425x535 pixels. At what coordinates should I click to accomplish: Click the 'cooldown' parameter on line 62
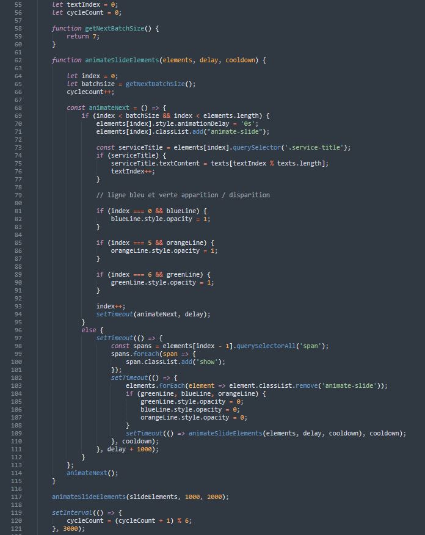(x=240, y=60)
